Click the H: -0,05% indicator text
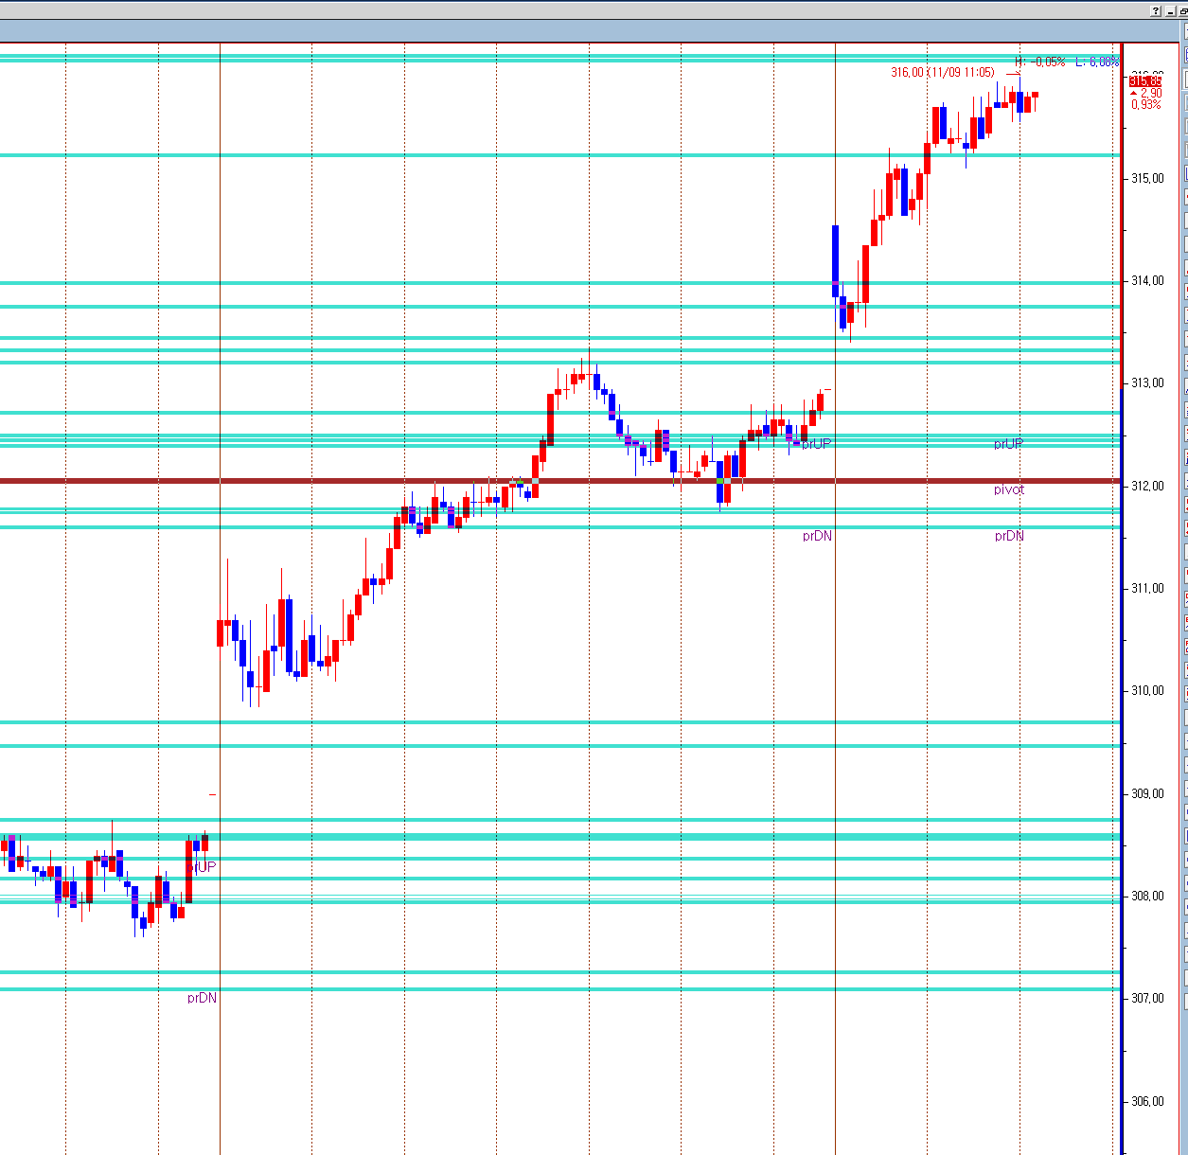Viewport: 1188px width, 1155px height. point(1039,62)
